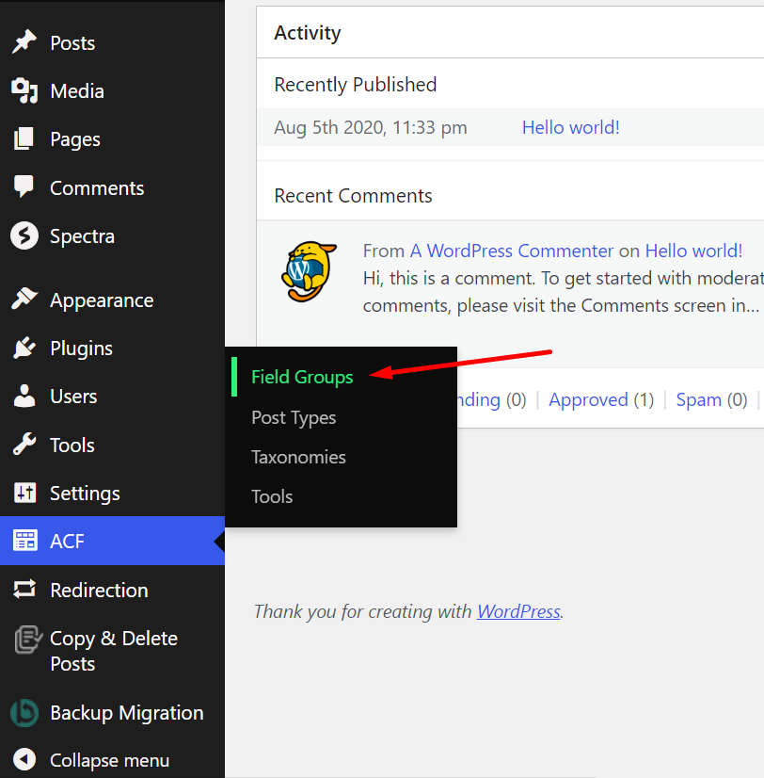Screen dimensions: 764x778
Task: Select Field Groups in ACF submenu
Action: tap(302, 377)
